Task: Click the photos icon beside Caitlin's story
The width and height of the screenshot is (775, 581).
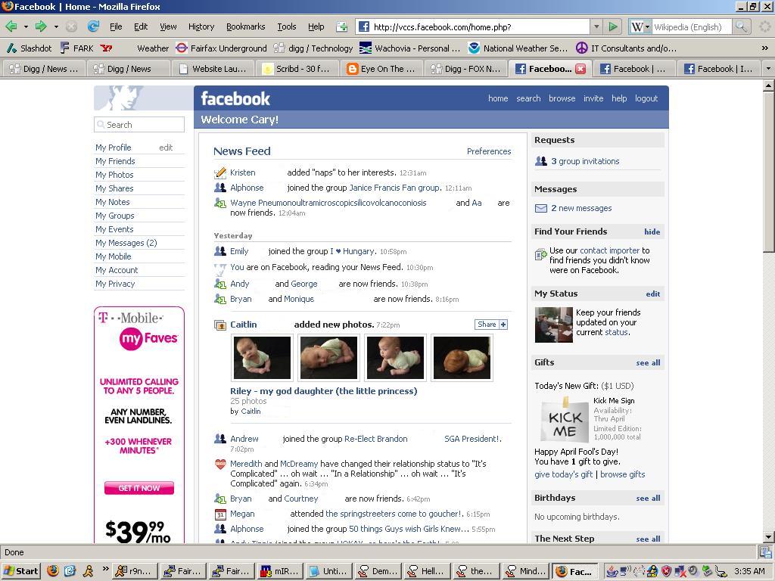Action: coord(221,325)
